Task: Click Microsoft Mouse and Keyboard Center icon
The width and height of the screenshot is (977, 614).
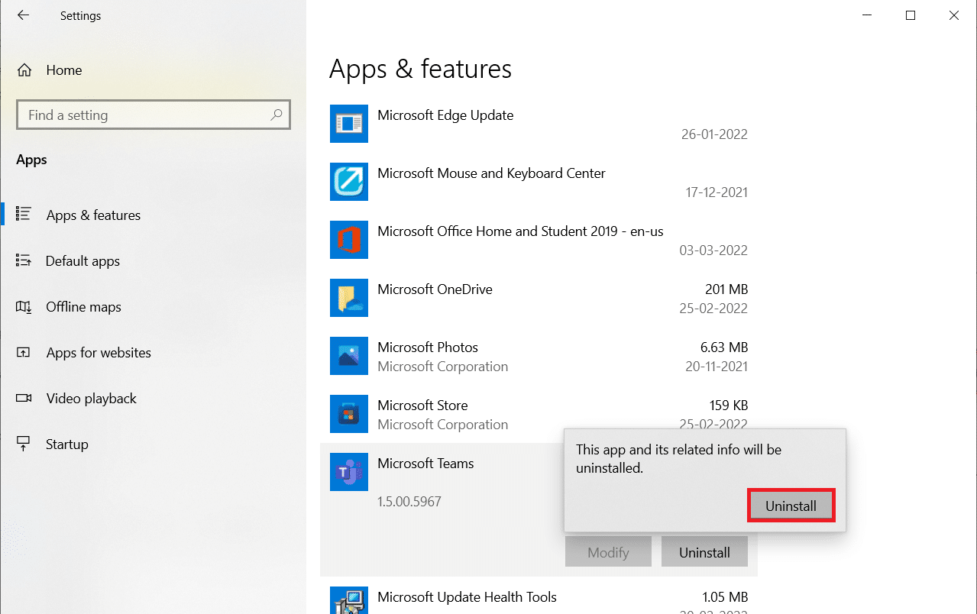Action: [349, 182]
